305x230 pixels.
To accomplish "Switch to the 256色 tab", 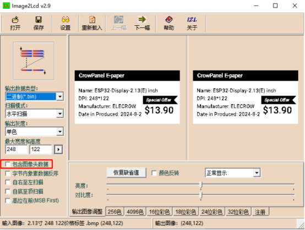I will coord(115,212).
